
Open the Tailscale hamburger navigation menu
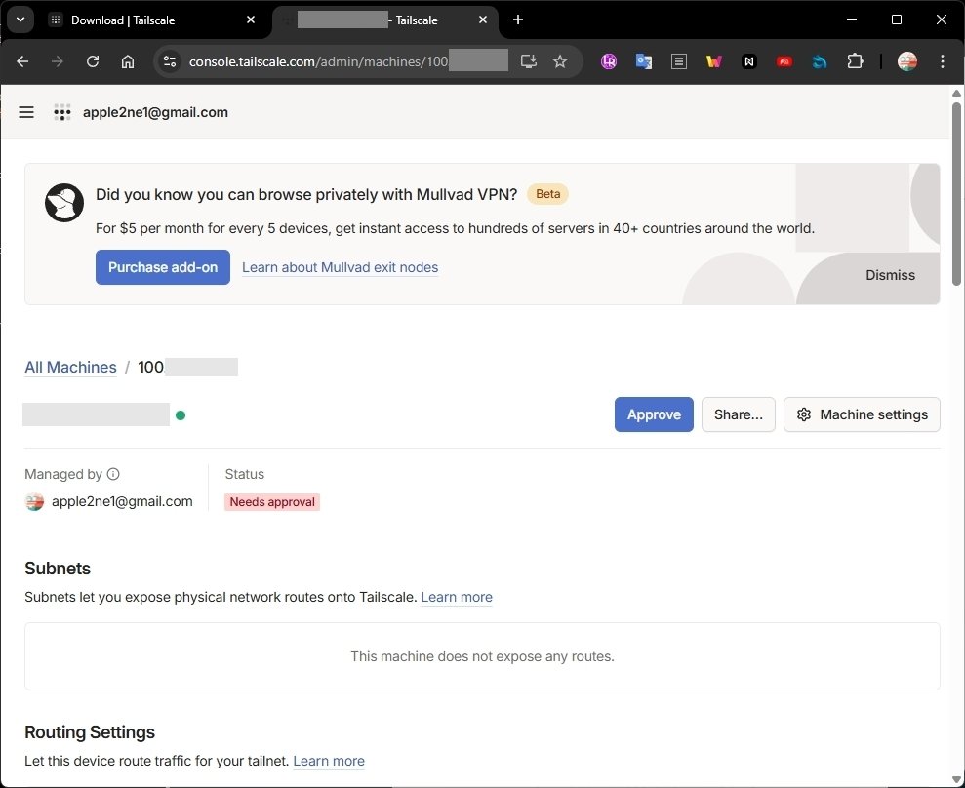[26, 112]
